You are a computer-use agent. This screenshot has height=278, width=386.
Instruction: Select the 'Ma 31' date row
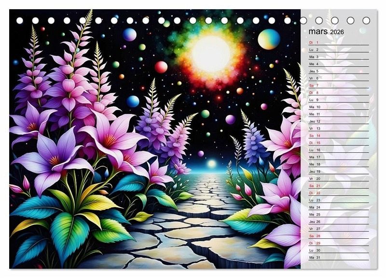[339, 257]
